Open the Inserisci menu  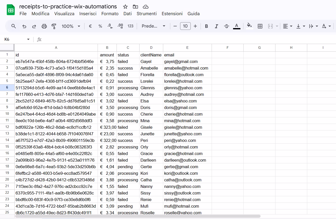[88, 14]
